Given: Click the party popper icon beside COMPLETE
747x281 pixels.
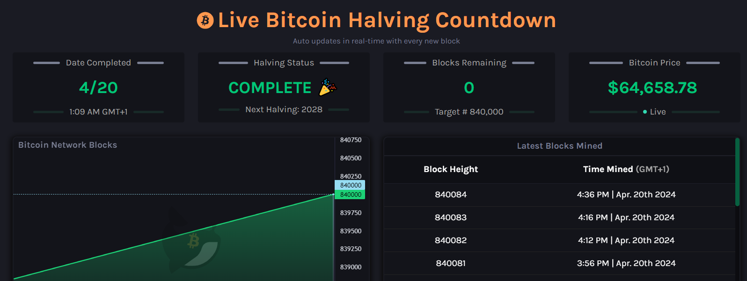Looking at the screenshot, I should [327, 87].
